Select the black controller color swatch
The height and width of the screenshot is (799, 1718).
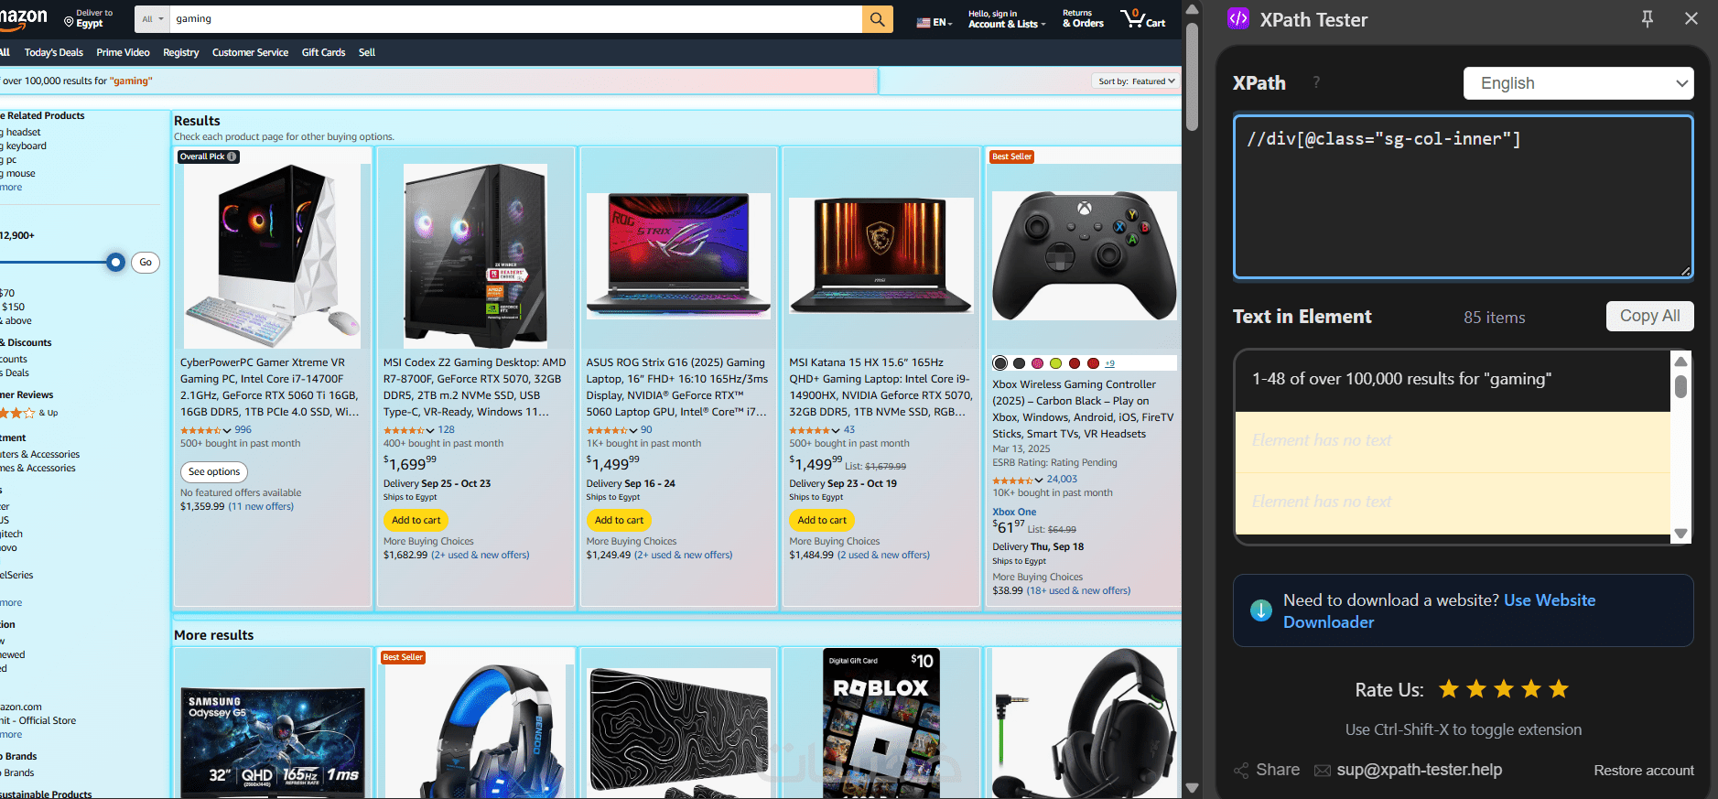tap(999, 363)
